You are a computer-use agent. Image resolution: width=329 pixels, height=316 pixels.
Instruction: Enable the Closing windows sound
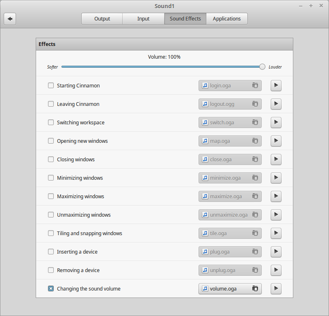[x=51, y=159]
